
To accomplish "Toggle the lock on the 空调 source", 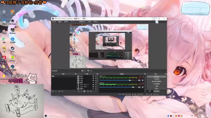I will 96,78.
